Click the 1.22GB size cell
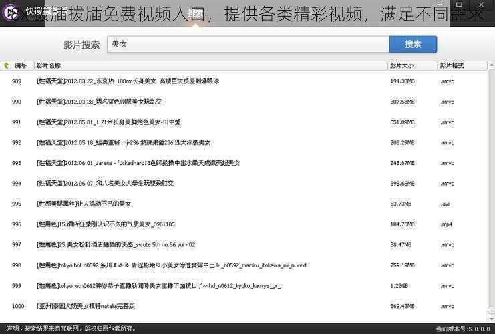 click(x=399, y=286)
